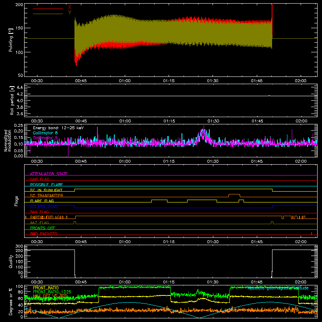Click the 0.25 tick on modulation axis

(19, 125)
